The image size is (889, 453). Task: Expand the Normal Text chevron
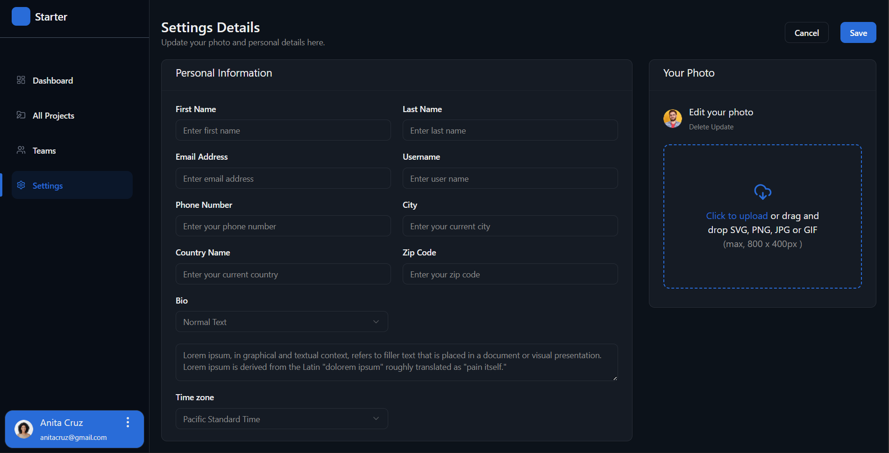pyautogui.click(x=376, y=322)
